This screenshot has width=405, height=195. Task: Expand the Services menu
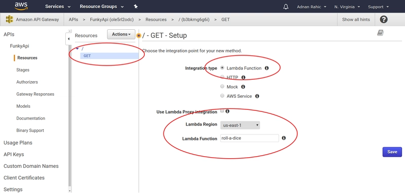58,7
